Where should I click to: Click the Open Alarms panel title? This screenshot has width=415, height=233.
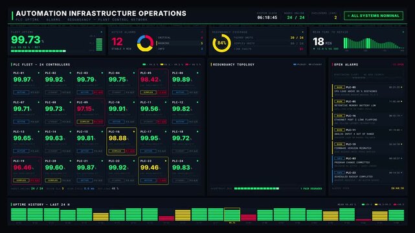(x=346, y=65)
